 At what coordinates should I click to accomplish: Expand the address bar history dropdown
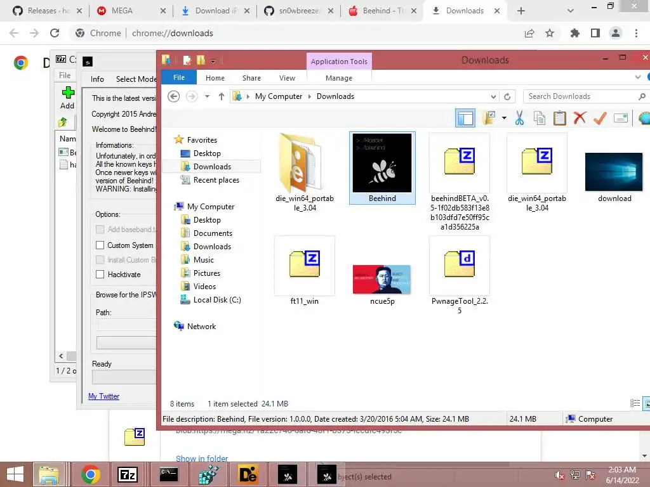[x=493, y=96]
